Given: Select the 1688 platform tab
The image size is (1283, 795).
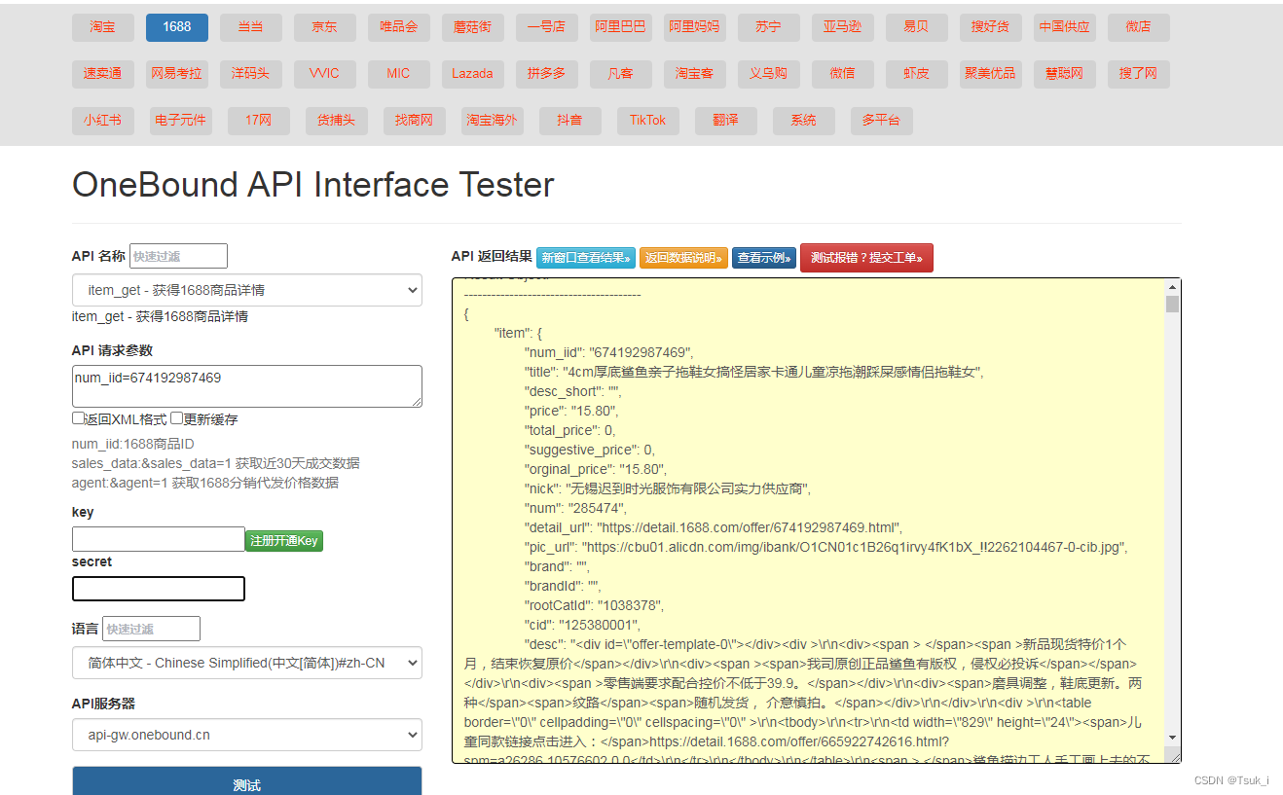Looking at the screenshot, I should [x=177, y=27].
